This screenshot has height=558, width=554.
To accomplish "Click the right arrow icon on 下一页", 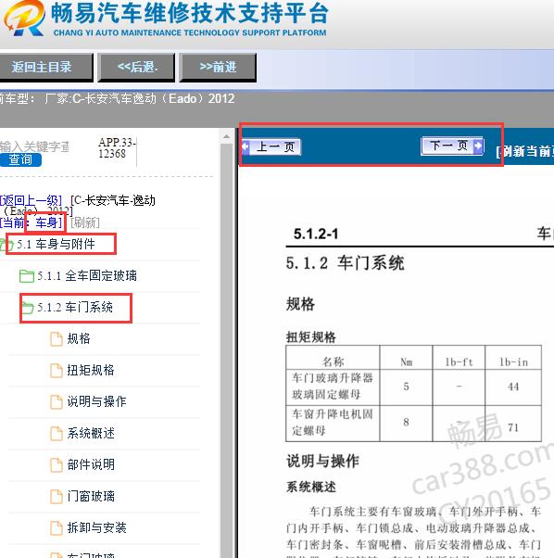I will coord(479,146).
